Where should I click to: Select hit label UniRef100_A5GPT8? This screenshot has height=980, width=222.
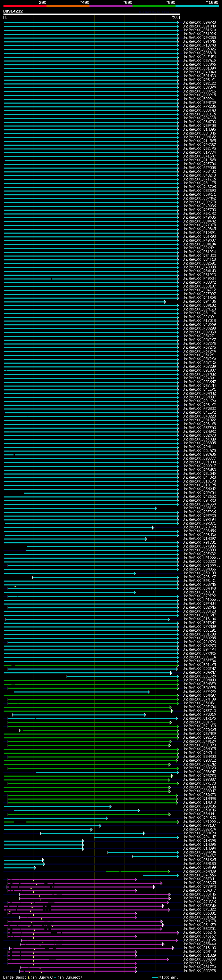199,971
